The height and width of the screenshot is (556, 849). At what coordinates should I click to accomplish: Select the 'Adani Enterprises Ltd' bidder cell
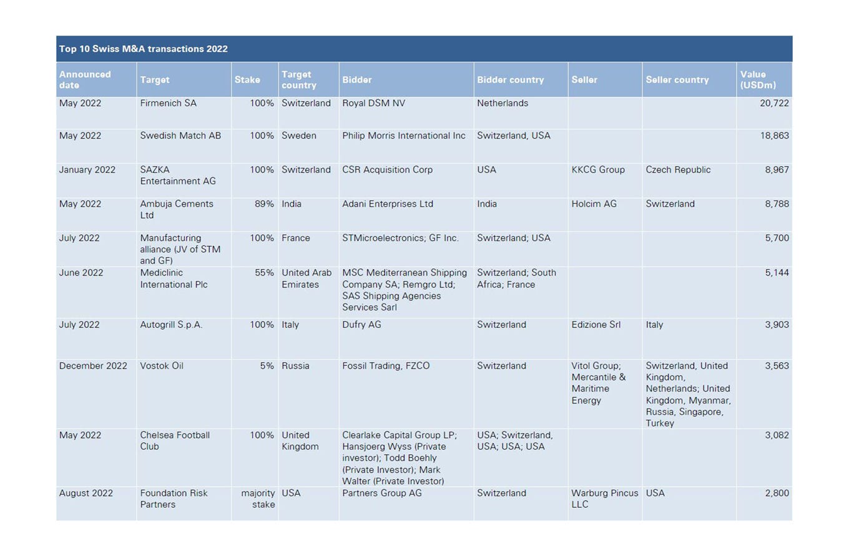pos(387,204)
